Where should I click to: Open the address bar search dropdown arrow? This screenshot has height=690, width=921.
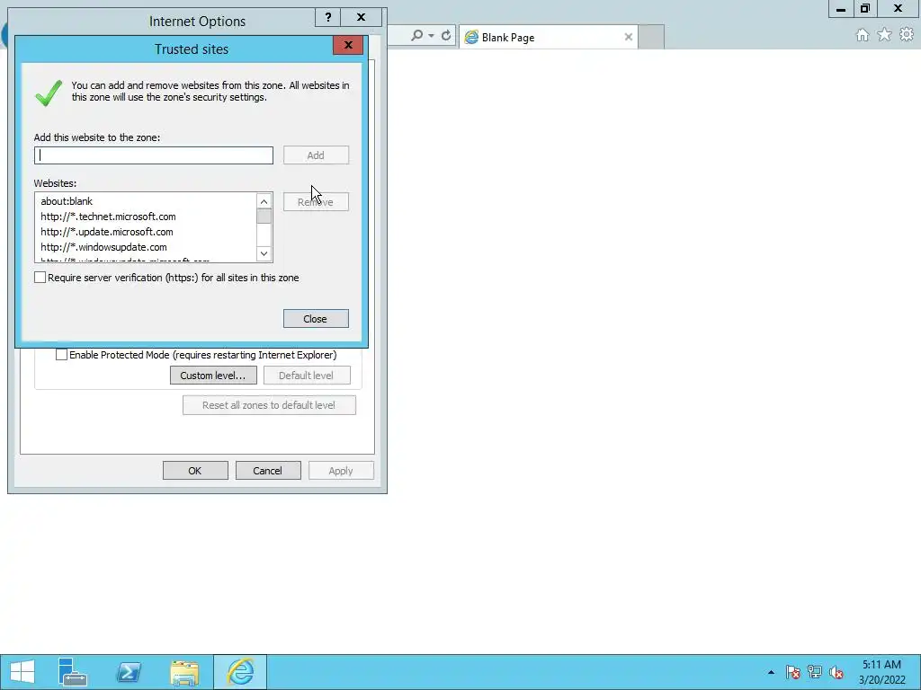431,36
